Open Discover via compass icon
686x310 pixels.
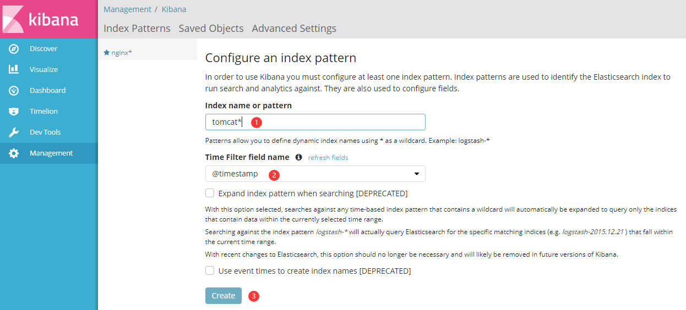pyautogui.click(x=14, y=49)
